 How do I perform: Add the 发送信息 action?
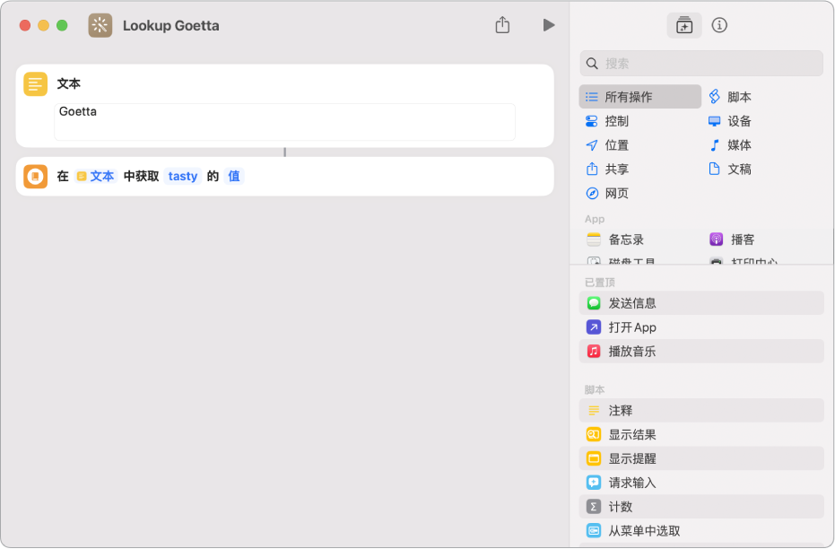701,303
